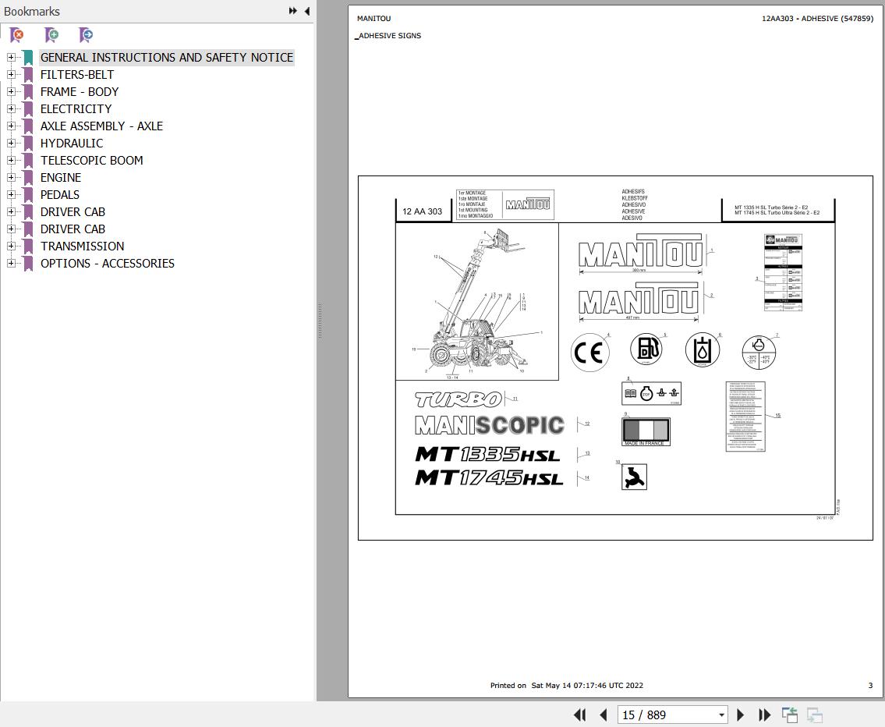Viewport: 885px width, 727px height.
Task: Go to the previous page
Action: tap(603, 715)
